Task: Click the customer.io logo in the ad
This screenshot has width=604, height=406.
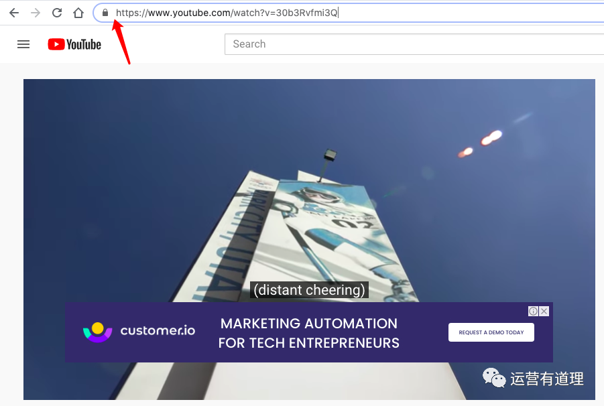Action: tap(139, 331)
